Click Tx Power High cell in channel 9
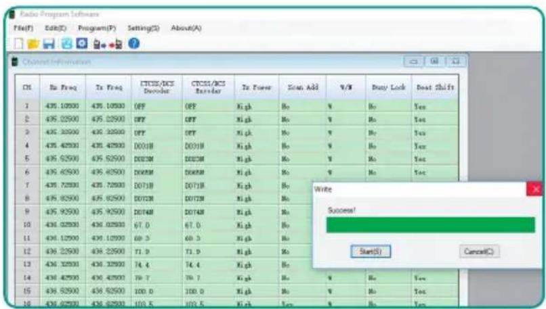The height and width of the screenshot is (309, 546). tap(257, 212)
